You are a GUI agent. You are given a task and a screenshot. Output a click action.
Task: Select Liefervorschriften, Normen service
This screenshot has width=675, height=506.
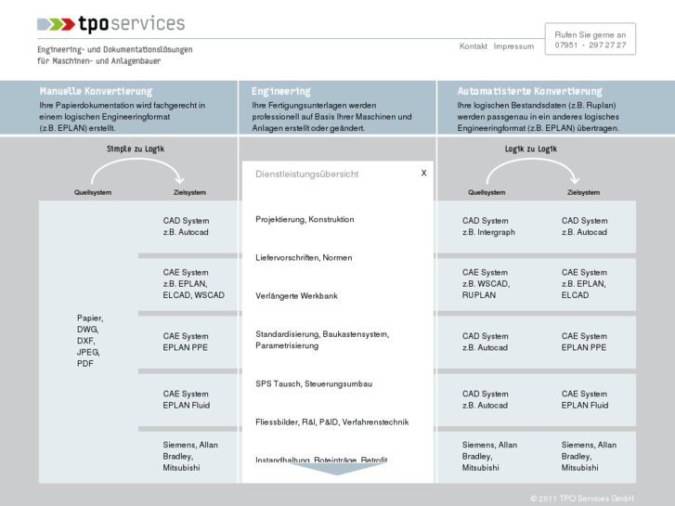(304, 257)
